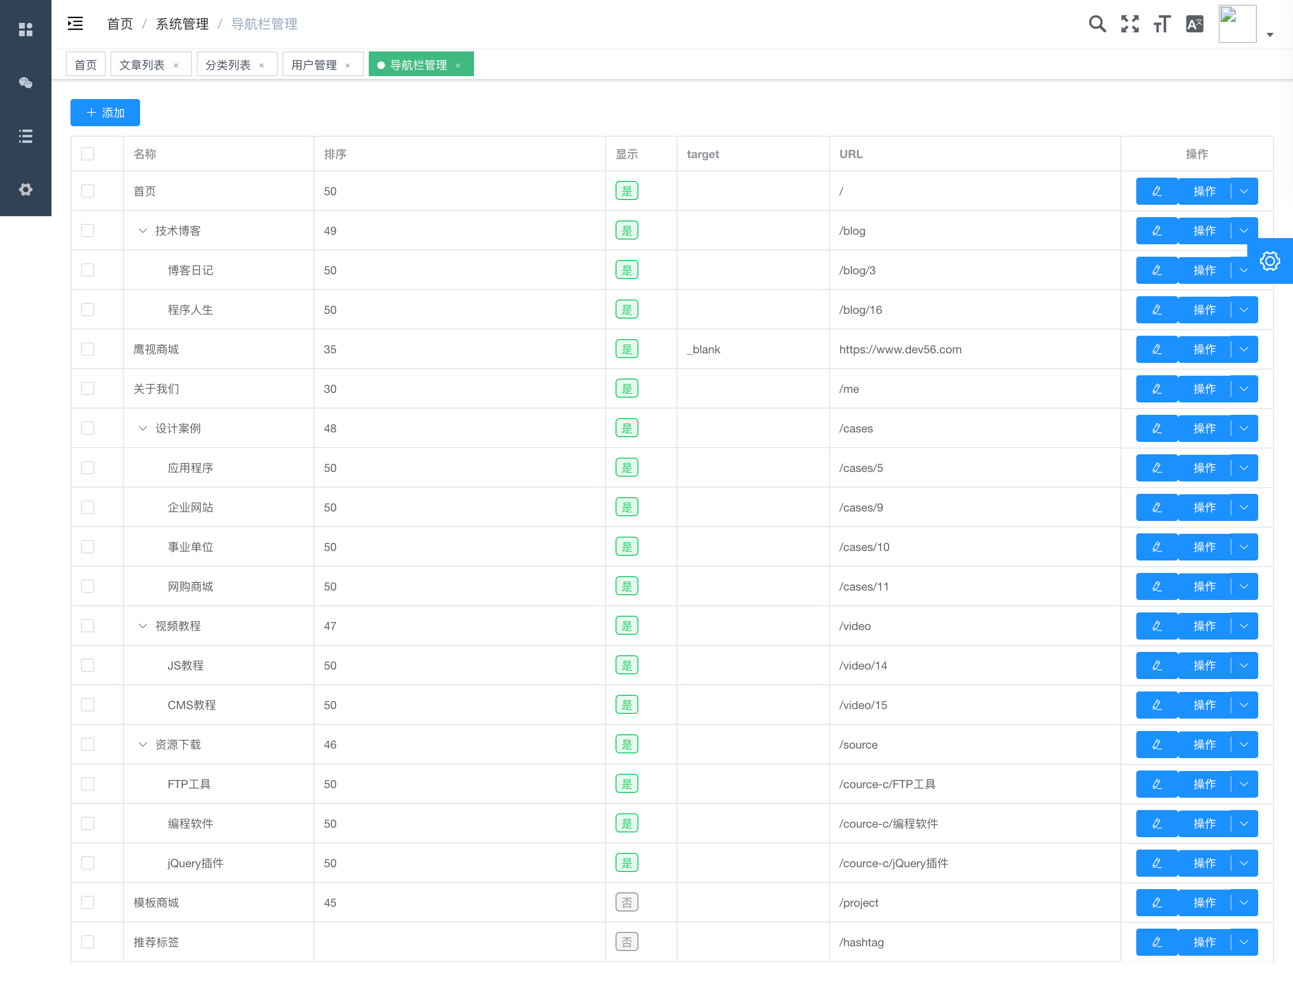
Task: Open the language translation icon
Action: (x=1194, y=24)
